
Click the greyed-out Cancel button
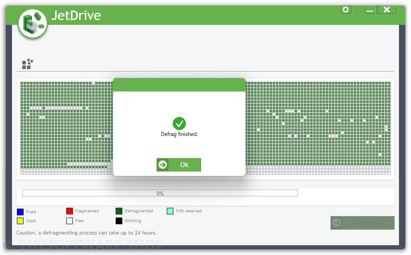pyautogui.click(x=362, y=223)
